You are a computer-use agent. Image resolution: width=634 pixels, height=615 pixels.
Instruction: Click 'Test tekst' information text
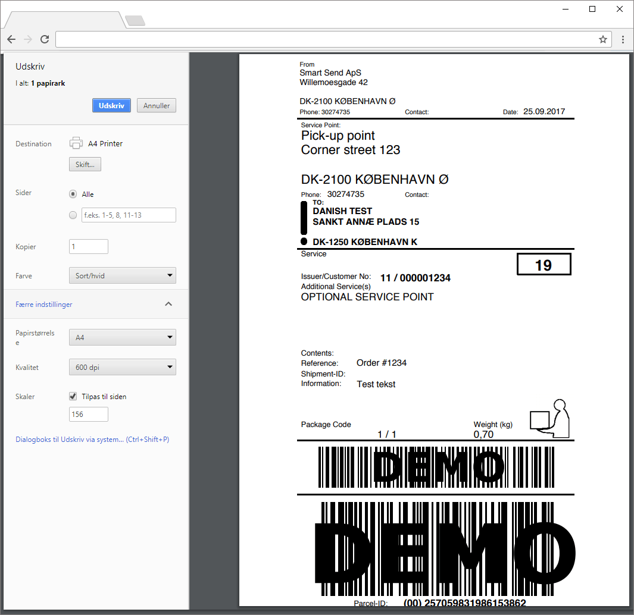tap(376, 384)
